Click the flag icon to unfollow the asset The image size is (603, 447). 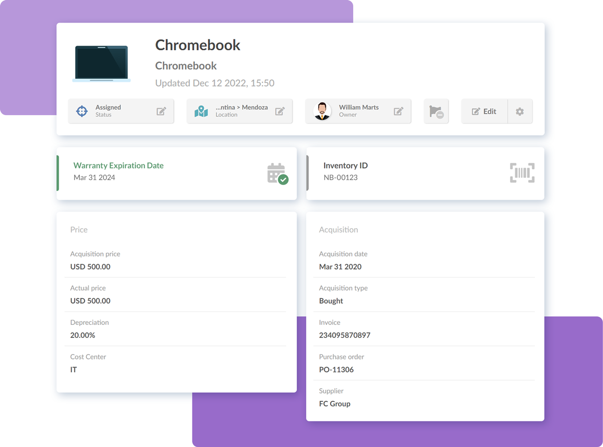point(436,111)
